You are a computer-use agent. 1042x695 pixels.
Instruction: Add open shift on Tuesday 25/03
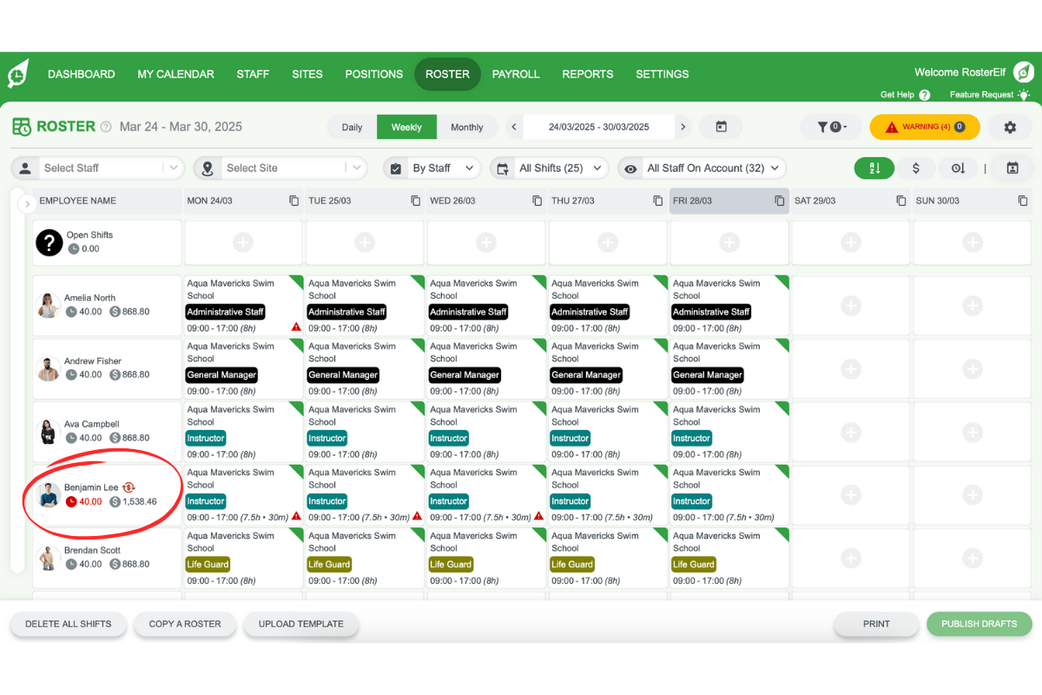(x=365, y=242)
